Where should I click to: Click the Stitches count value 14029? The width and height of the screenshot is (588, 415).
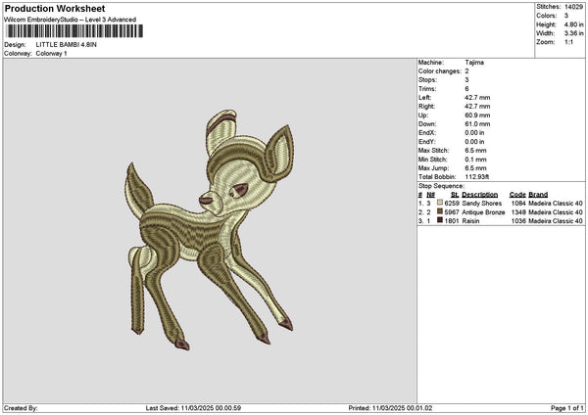(x=573, y=7)
